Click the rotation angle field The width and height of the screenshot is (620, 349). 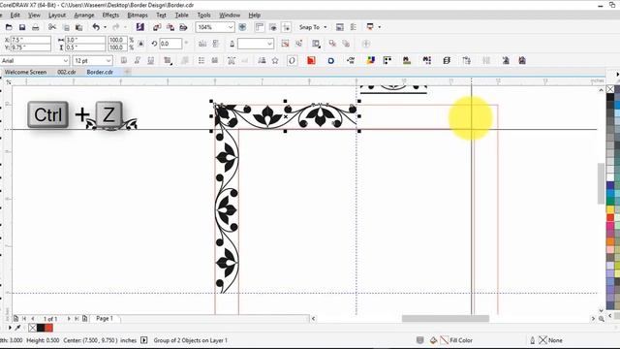[x=170, y=44]
